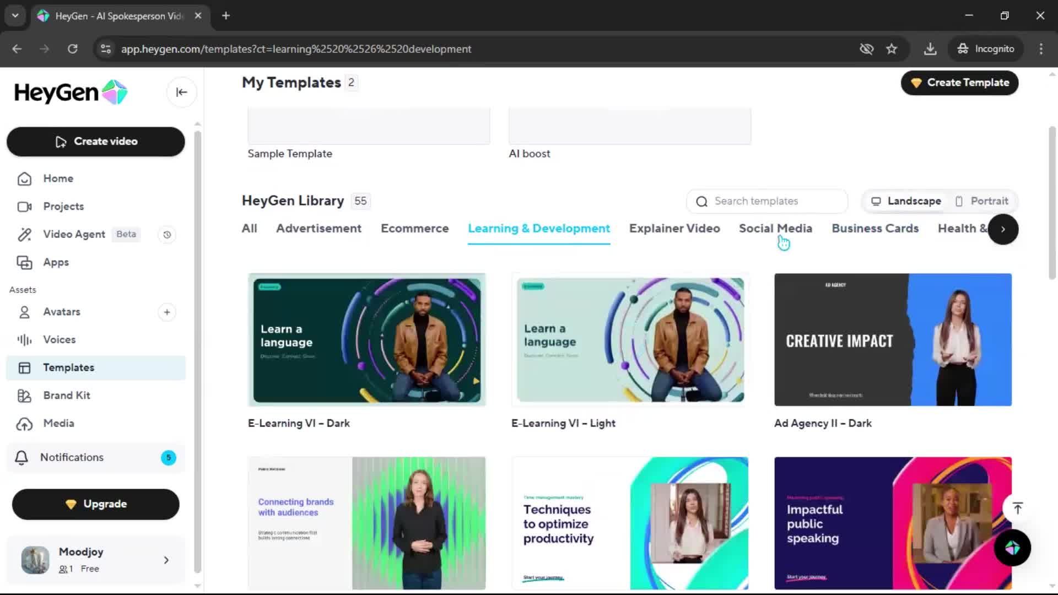Click the add avatar plus icon
Viewport: 1058px width, 595px height.
pos(167,312)
